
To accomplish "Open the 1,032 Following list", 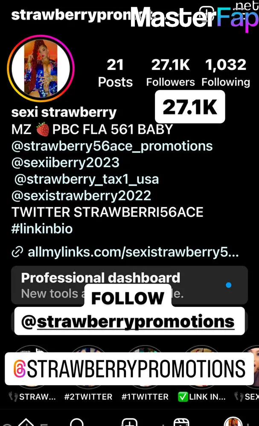I will pyautogui.click(x=226, y=73).
